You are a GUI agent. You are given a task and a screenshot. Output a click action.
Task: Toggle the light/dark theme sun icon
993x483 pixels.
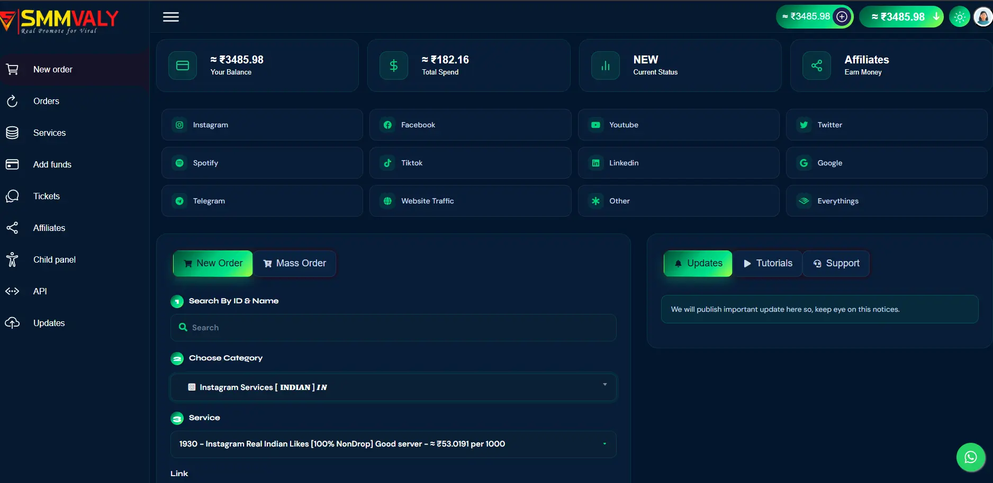pos(960,17)
